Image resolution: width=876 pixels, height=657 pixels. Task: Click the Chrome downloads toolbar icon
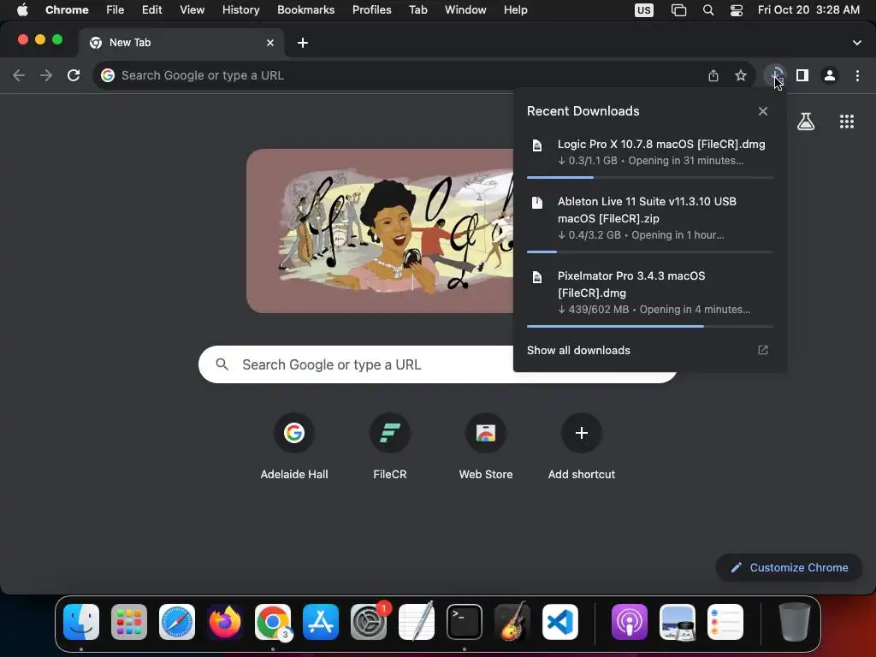[x=775, y=75]
